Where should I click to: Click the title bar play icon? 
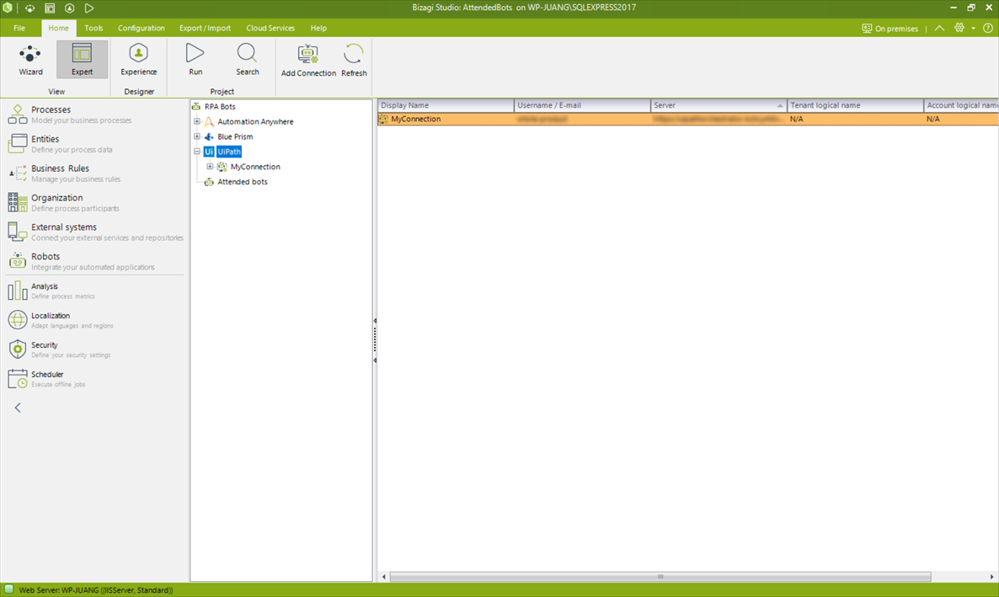(x=89, y=8)
